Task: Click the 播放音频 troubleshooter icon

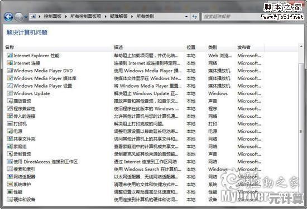Action: tap(9, 101)
